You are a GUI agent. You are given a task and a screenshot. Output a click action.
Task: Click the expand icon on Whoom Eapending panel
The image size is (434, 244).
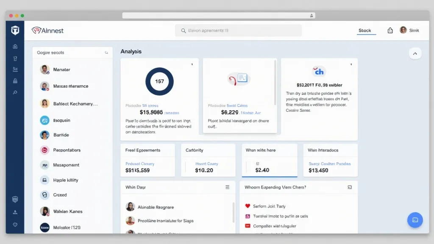coord(350,187)
